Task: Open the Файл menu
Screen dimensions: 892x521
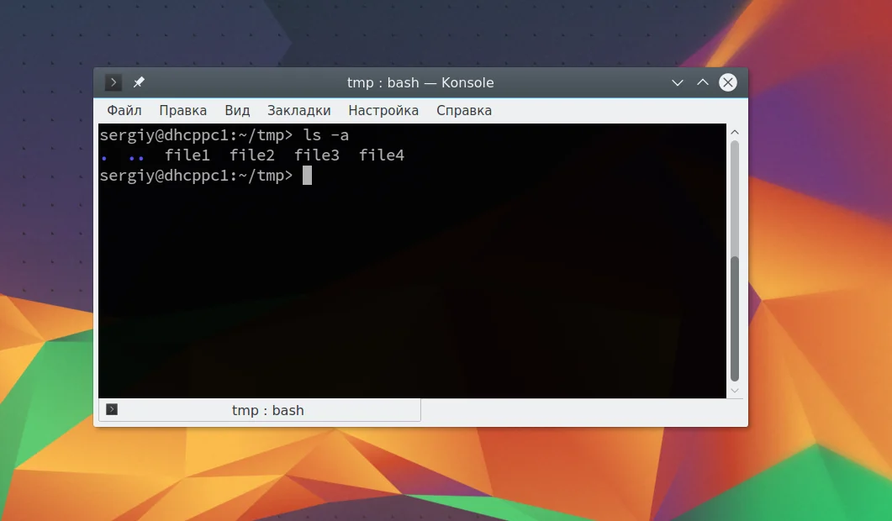Action: 124,110
